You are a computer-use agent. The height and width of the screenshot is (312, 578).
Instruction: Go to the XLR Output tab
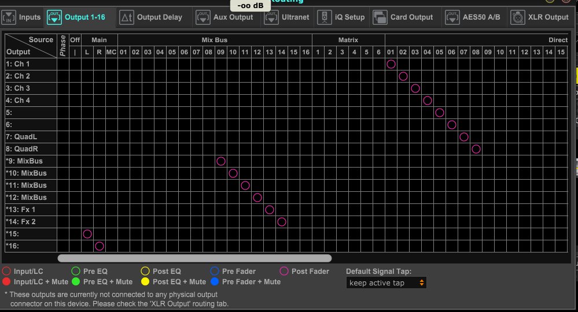pos(540,17)
